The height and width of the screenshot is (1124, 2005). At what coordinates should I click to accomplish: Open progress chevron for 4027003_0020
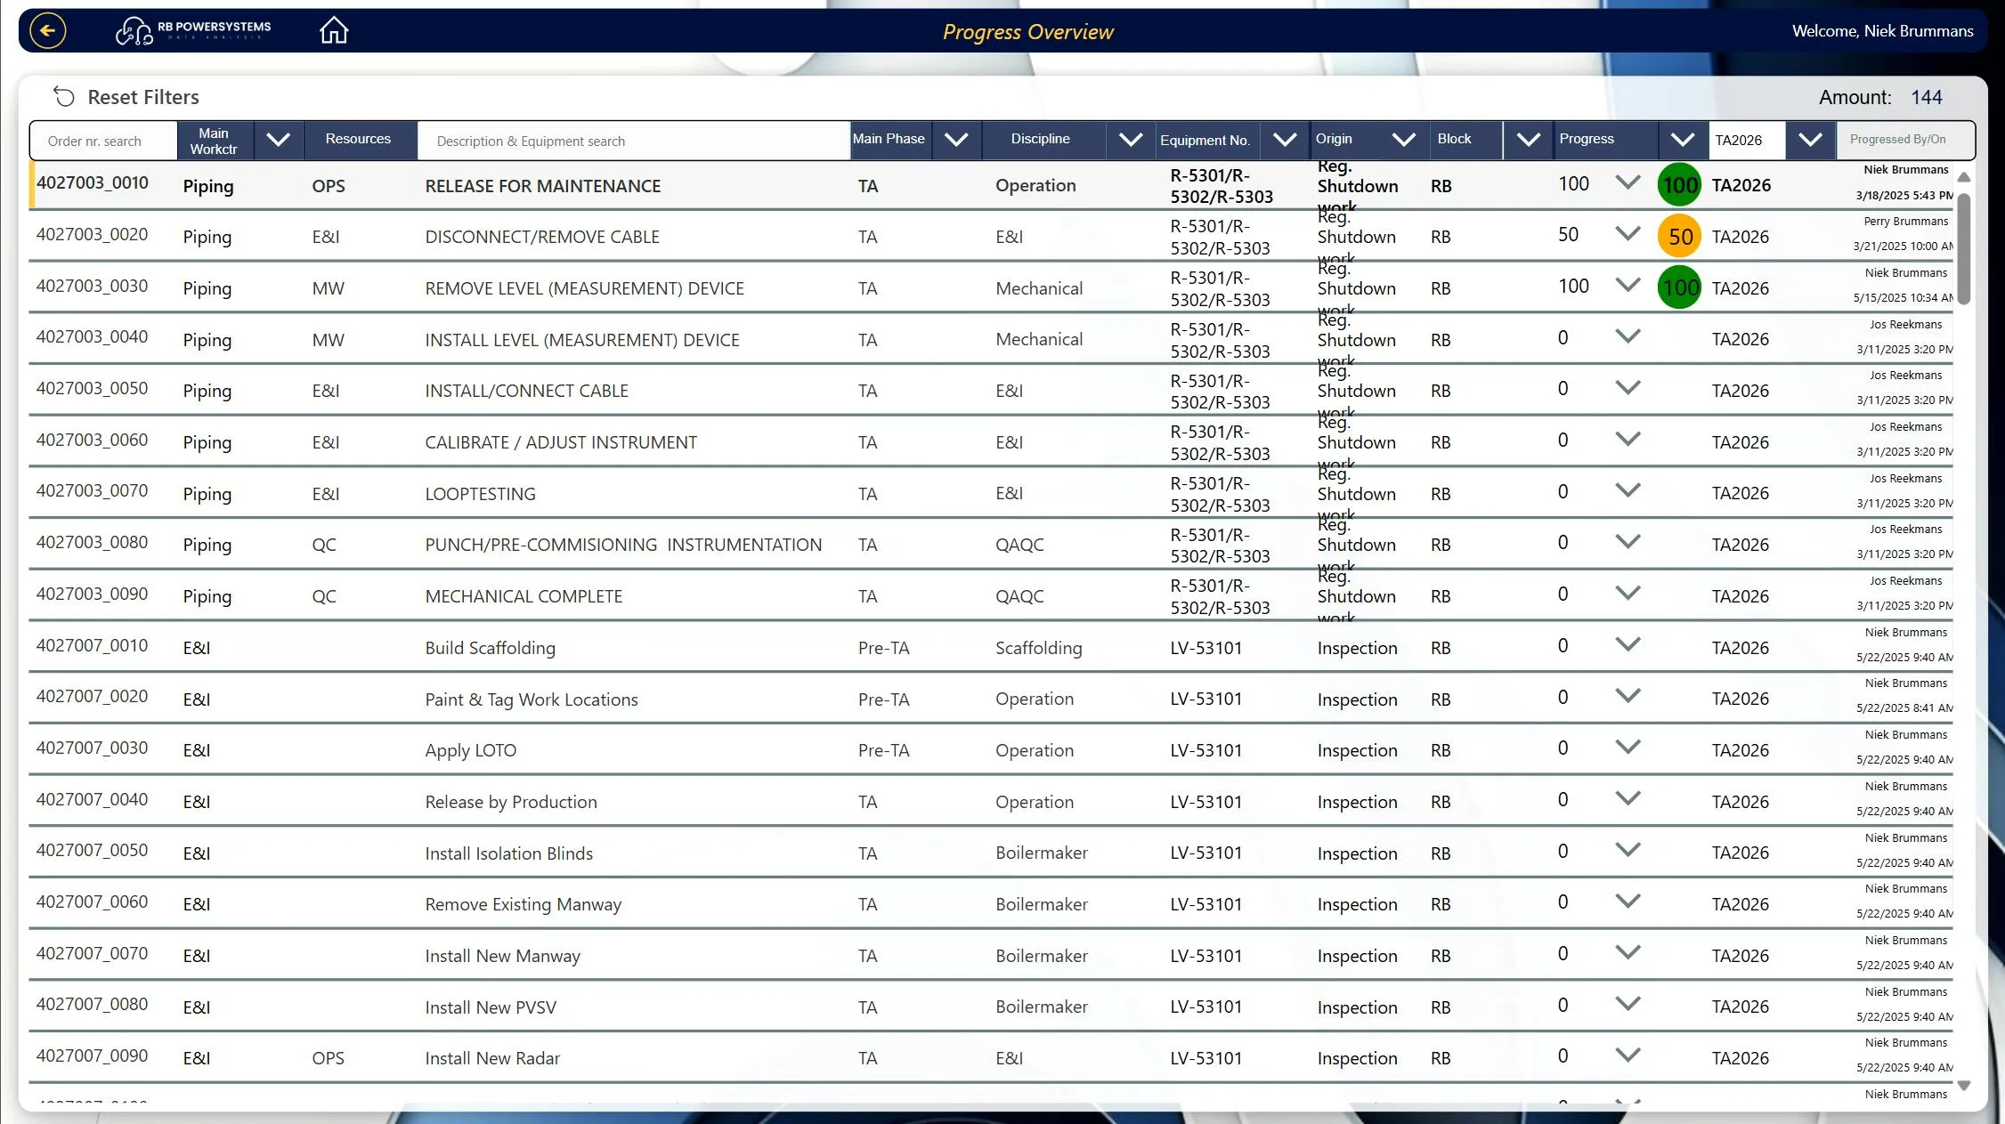(x=1628, y=234)
